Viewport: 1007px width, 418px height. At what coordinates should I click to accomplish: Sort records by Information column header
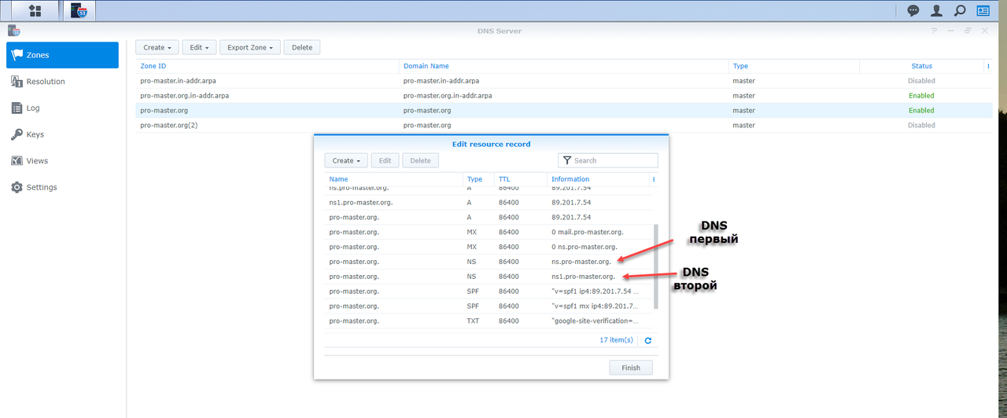click(598, 179)
